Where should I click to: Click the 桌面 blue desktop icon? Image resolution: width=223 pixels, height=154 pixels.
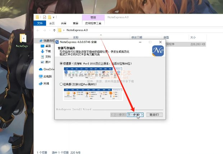click(42, 46)
